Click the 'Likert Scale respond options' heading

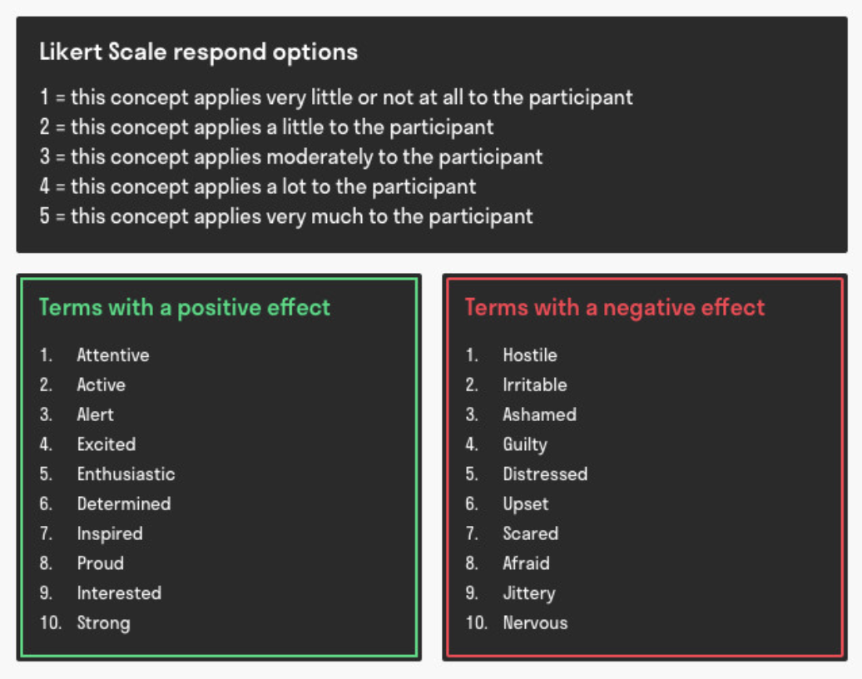click(x=199, y=52)
